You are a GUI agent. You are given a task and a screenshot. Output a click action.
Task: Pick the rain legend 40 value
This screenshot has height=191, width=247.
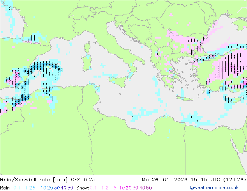coord(64,188)
